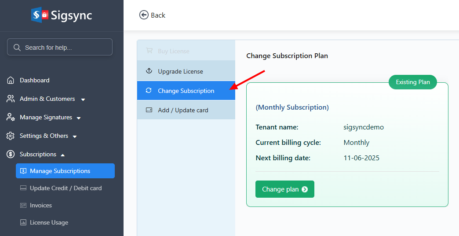Expand Manage Signatures dropdown arrow
459x236 pixels.
79,118
